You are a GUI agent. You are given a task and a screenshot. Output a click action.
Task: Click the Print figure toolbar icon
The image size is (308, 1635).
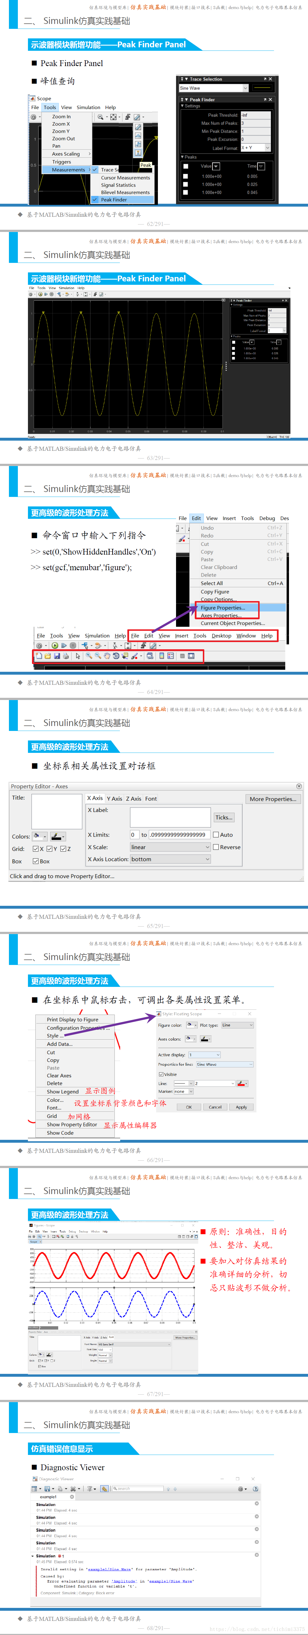(65, 656)
